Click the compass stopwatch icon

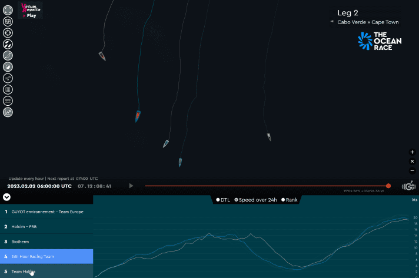pyautogui.click(x=8, y=66)
